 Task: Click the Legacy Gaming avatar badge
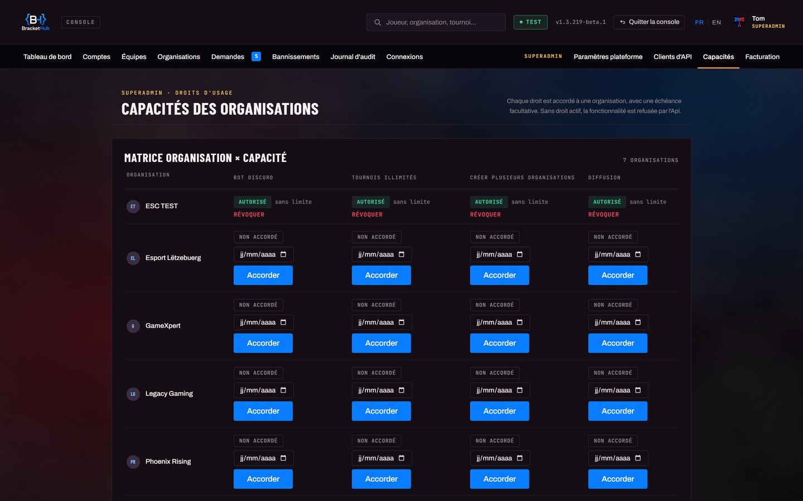133,394
